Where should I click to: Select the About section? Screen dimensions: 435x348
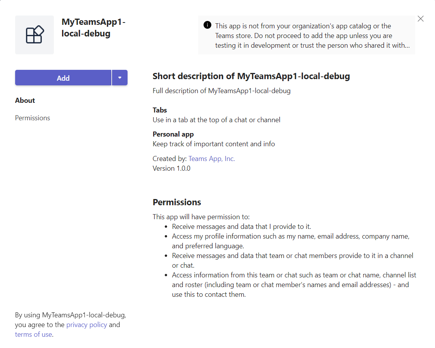tap(25, 100)
